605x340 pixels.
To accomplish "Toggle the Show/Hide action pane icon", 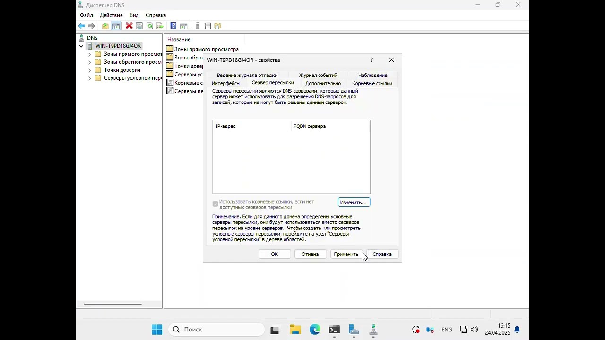I will pyautogui.click(x=184, y=26).
